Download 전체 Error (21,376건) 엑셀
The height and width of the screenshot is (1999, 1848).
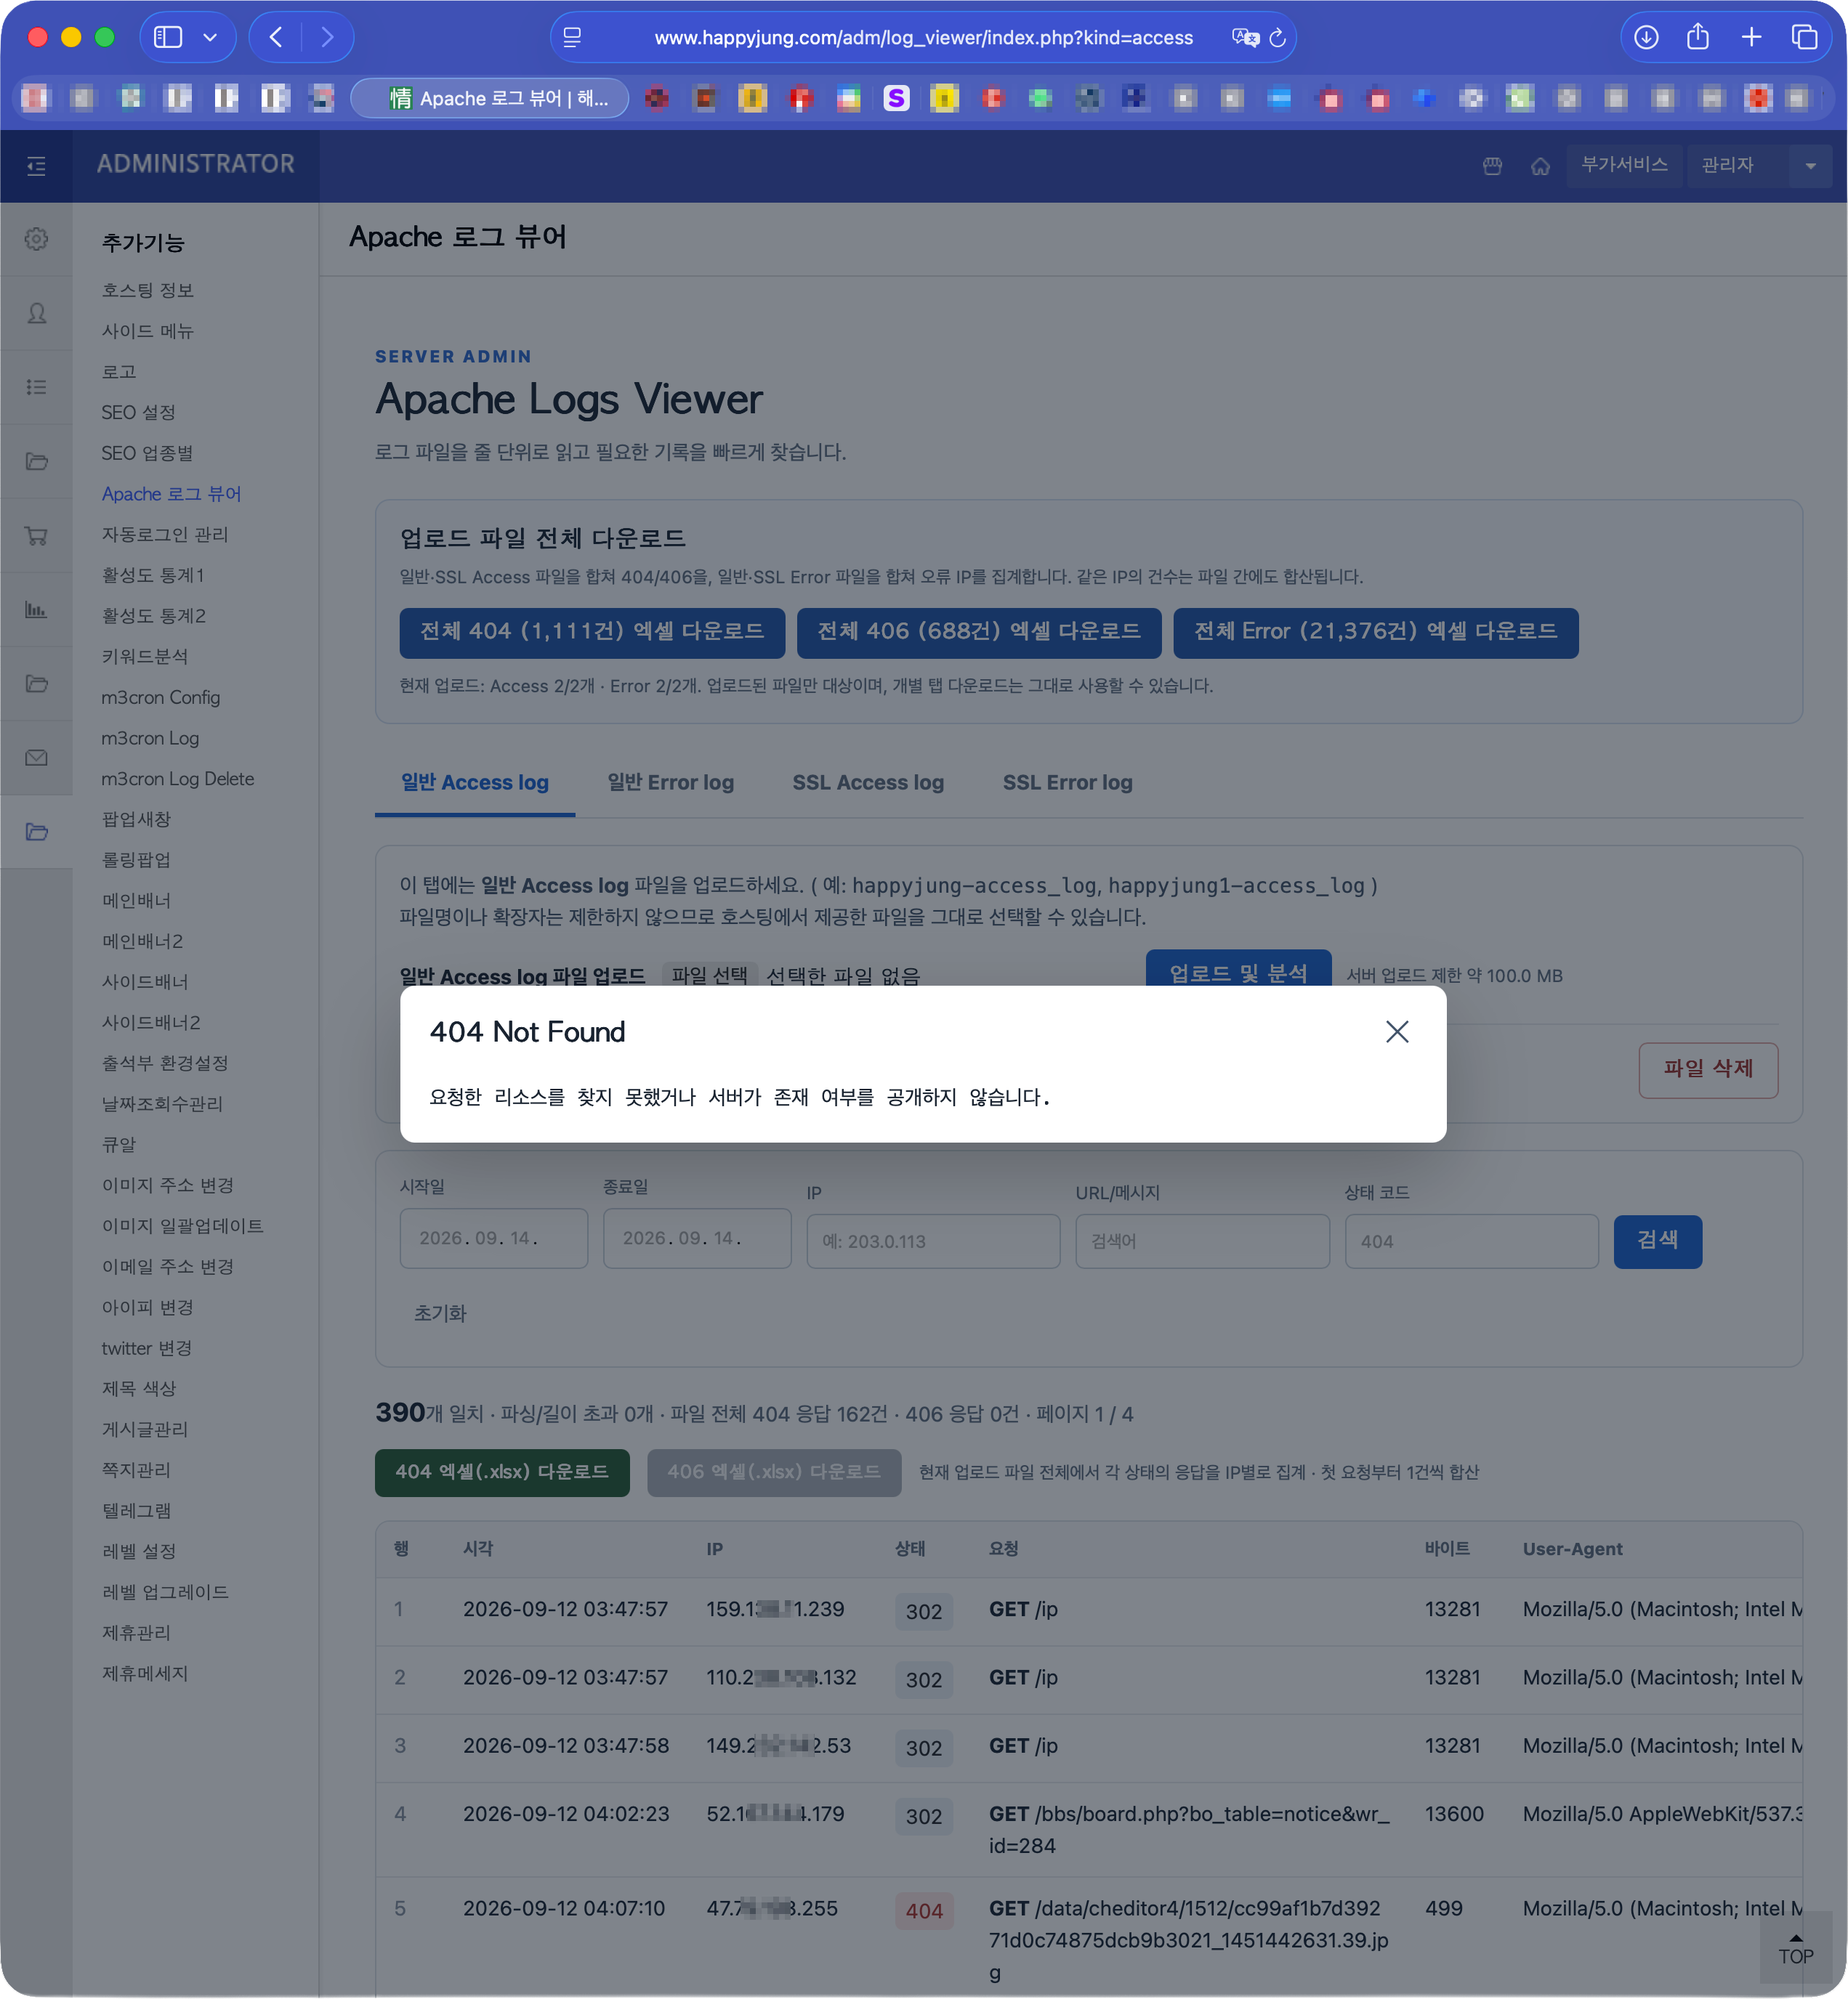coord(1376,632)
